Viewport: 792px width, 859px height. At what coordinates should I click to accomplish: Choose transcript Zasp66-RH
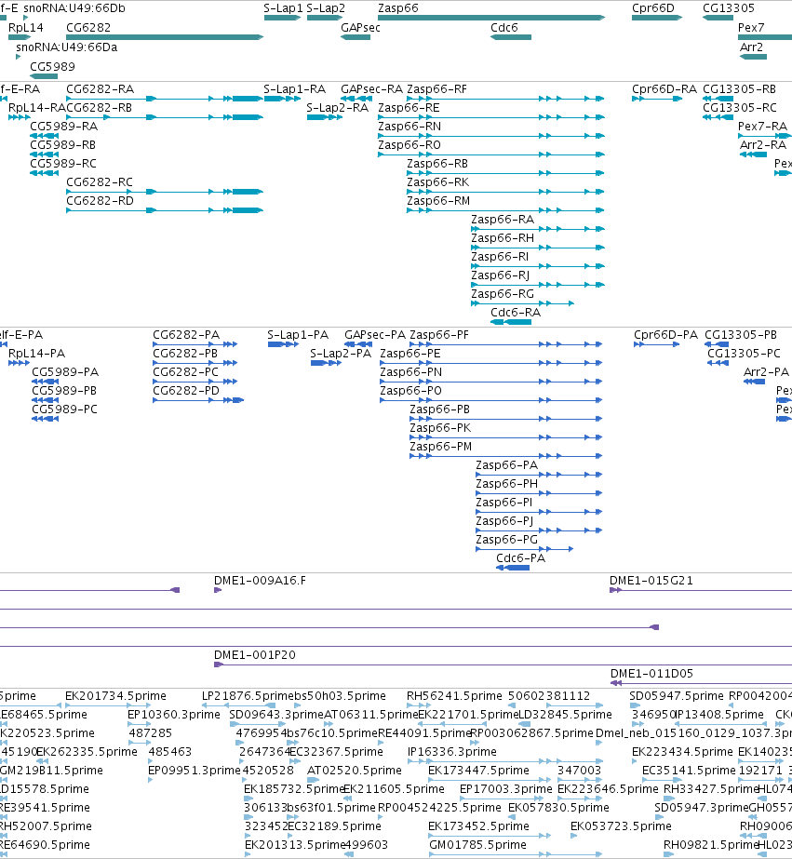[538, 248]
